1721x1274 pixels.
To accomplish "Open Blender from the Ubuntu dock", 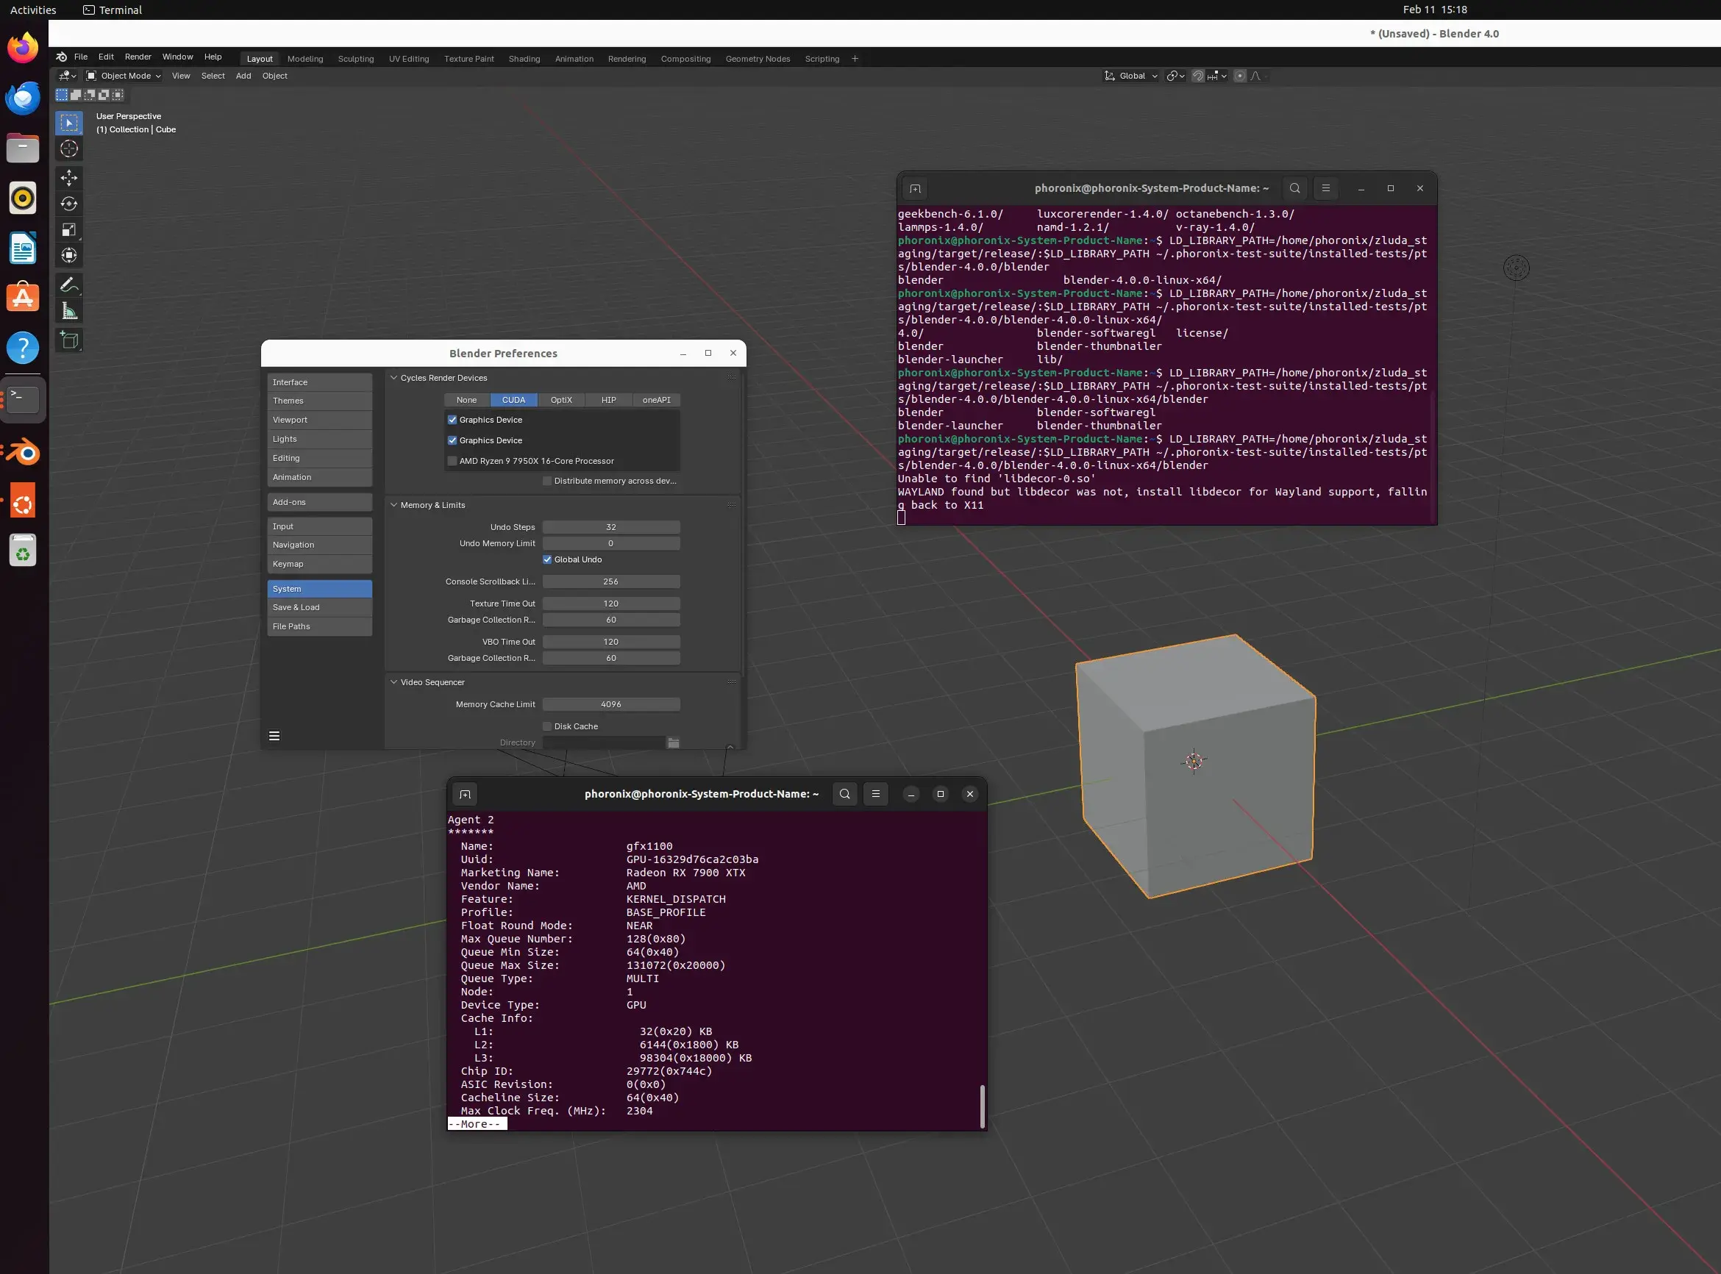I will (x=23, y=453).
